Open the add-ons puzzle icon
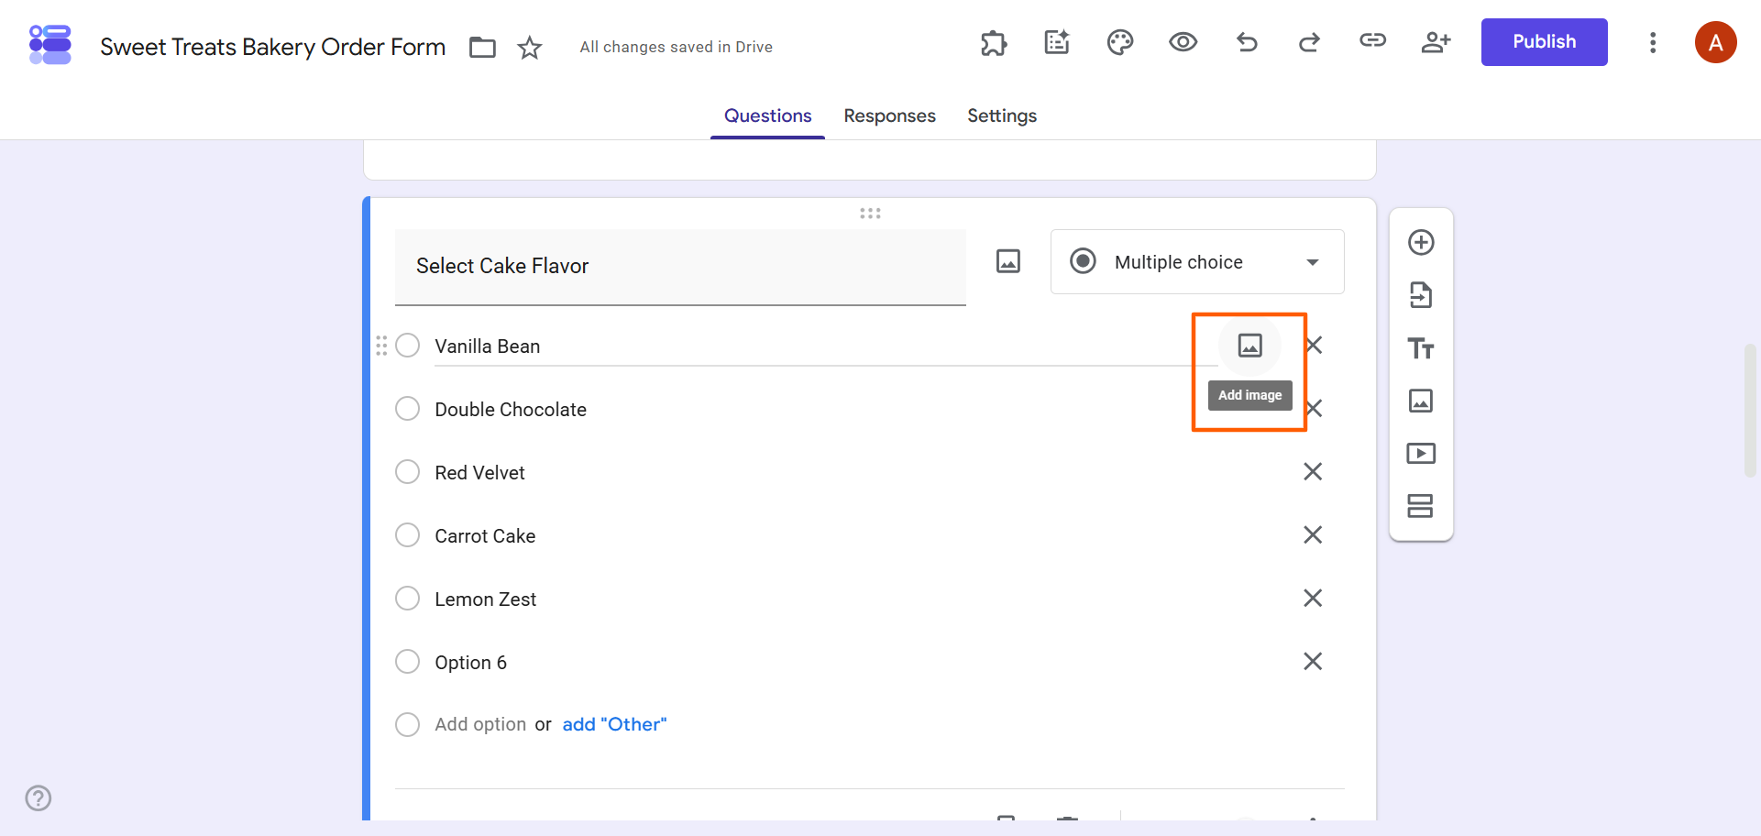 [994, 42]
